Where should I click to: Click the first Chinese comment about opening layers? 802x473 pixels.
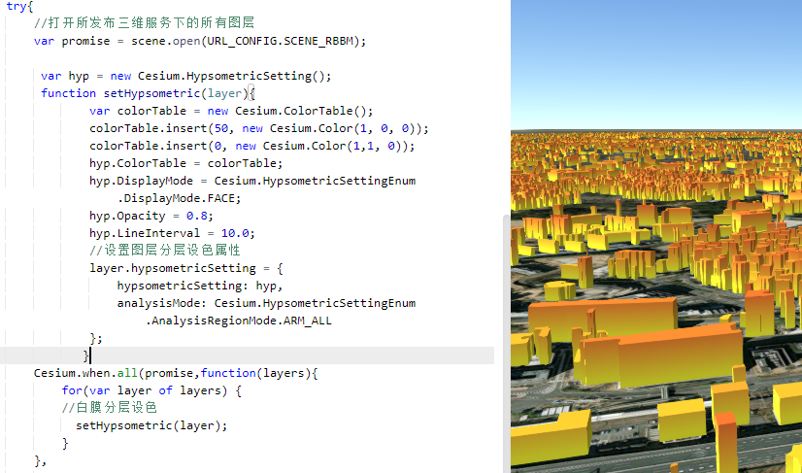pyautogui.click(x=145, y=23)
